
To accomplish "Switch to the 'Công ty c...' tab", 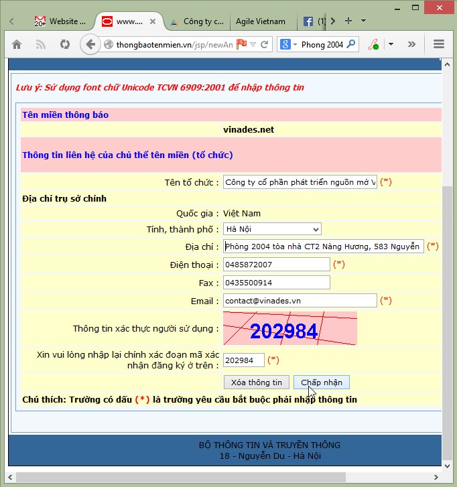I will point(197,21).
